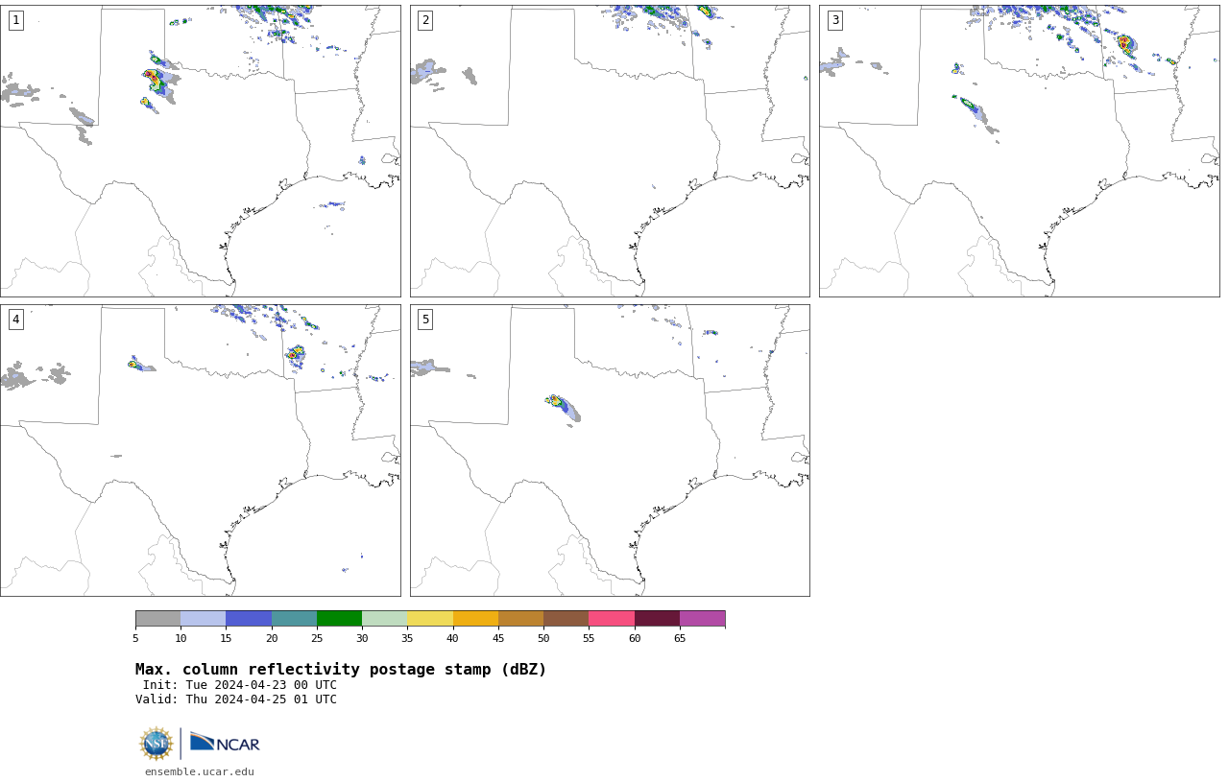Click the panel number 4 label box
The height and width of the screenshot is (782, 1229).
tap(15, 320)
